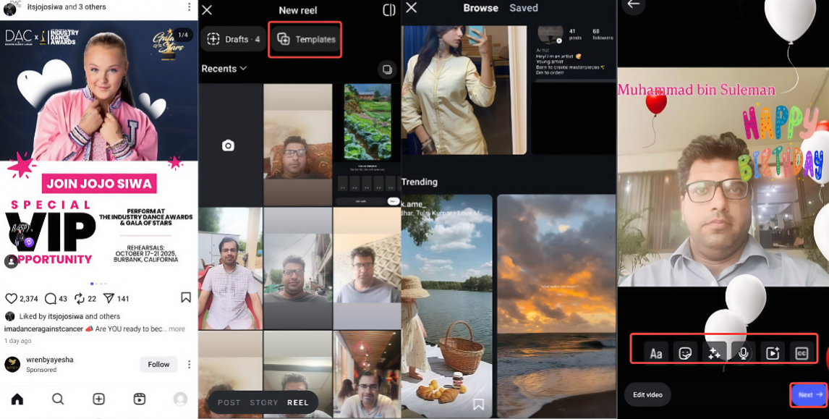Image resolution: width=829 pixels, height=419 pixels.
Task: Select REEL mode
Action: pyautogui.click(x=297, y=402)
